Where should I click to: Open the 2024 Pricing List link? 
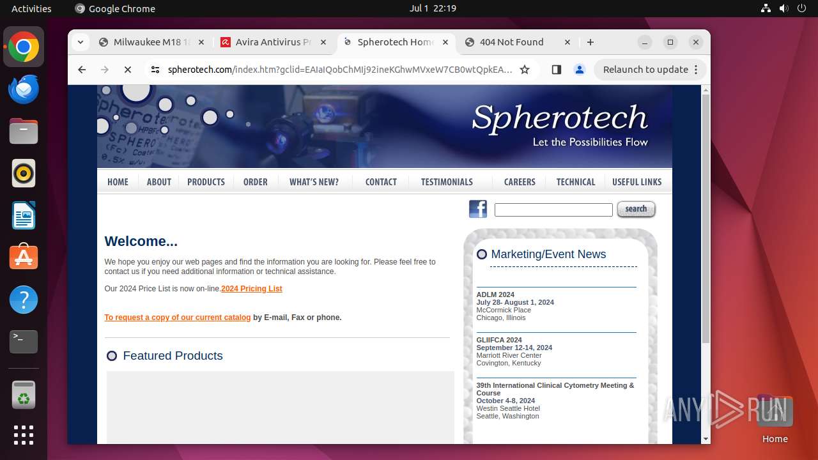coord(252,289)
